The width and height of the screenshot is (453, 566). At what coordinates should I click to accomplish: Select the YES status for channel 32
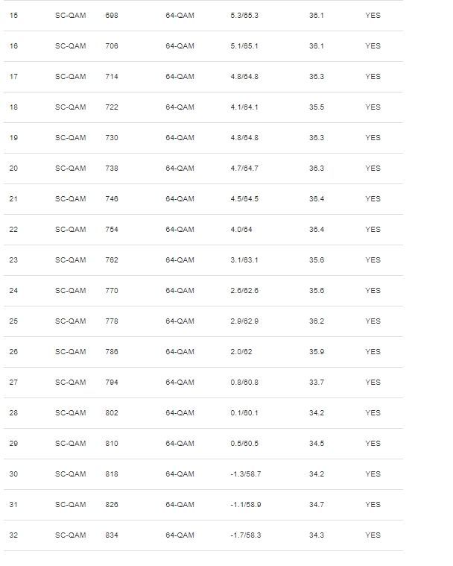tap(373, 535)
